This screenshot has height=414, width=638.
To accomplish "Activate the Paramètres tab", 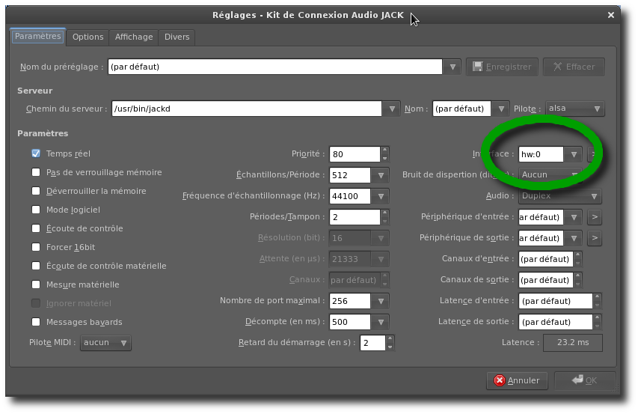I will 38,36.
